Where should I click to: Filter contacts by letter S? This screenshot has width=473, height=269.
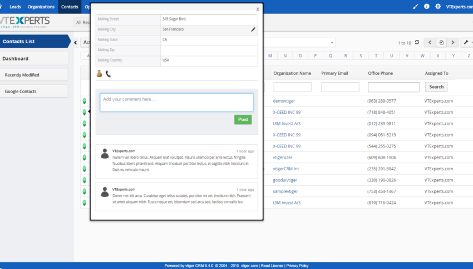pos(361,55)
